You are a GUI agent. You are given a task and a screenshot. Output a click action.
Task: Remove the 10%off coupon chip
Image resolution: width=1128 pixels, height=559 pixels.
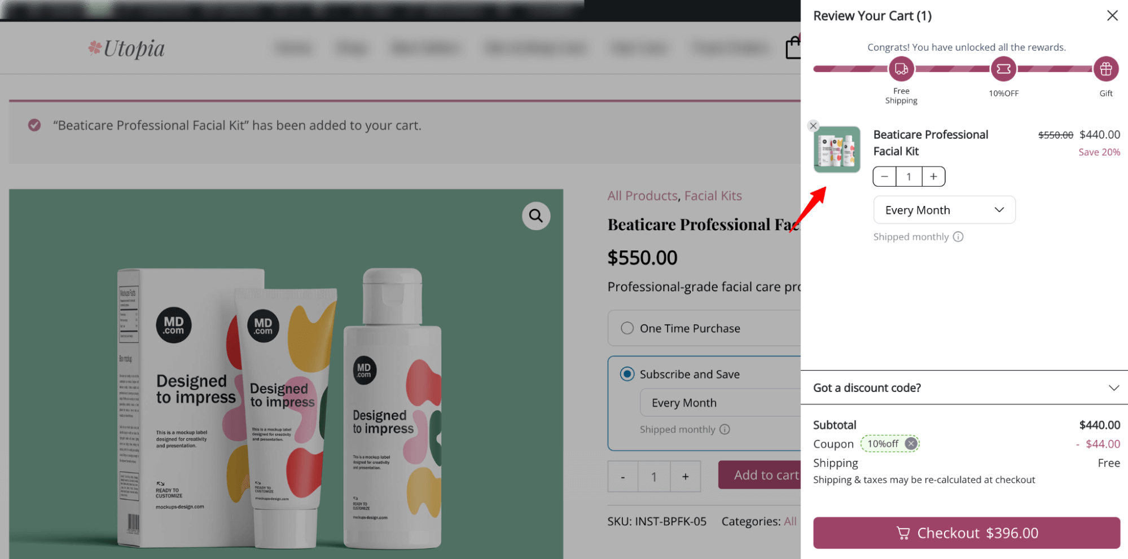(x=910, y=443)
